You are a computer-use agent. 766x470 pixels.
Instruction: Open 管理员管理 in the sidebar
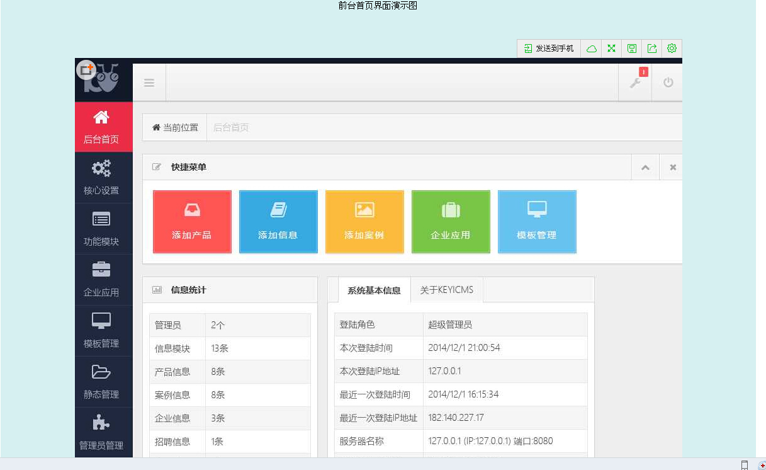[103, 432]
